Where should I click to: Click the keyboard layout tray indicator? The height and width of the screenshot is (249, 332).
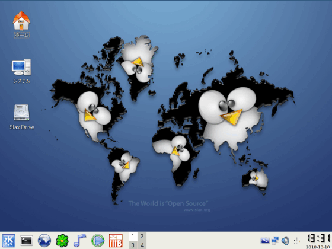(296, 241)
